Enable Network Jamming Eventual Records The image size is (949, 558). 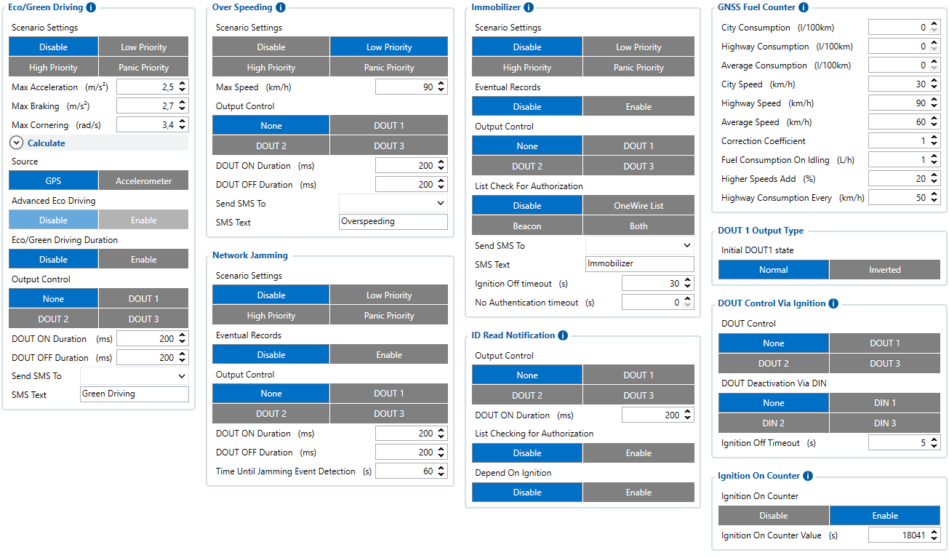coord(389,355)
